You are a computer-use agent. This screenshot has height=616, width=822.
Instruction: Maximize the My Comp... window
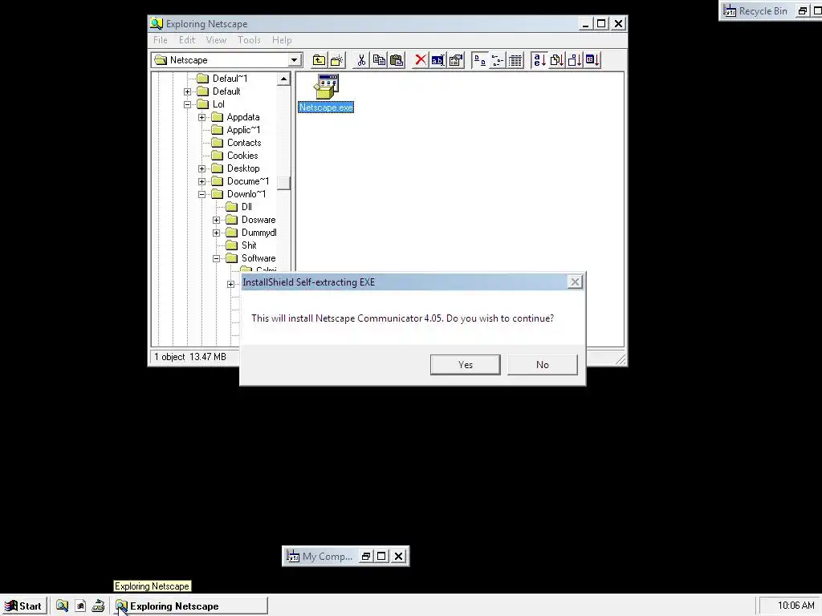pos(381,557)
